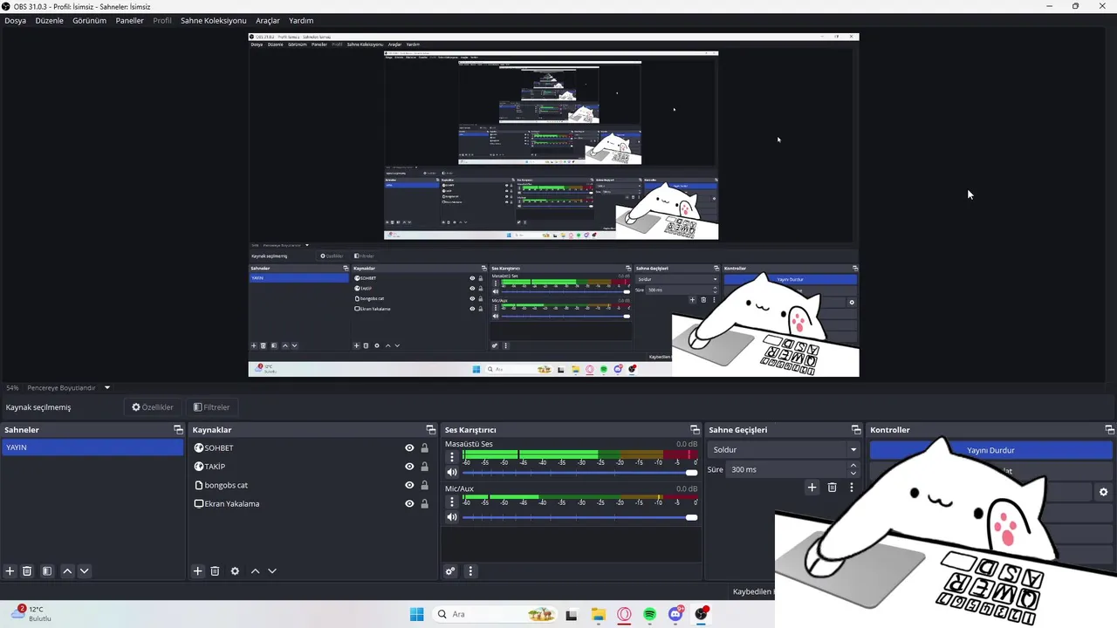Viewport: 1117px width, 628px height.
Task: Open advanced audio properties gears icon
Action: click(450, 571)
